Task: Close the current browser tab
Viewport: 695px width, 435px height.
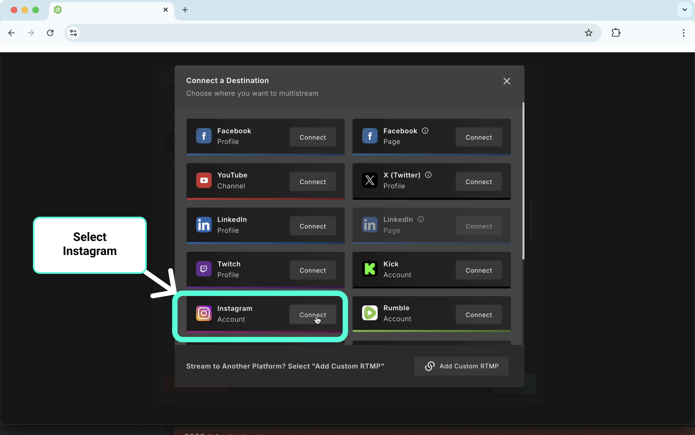Action: click(166, 10)
